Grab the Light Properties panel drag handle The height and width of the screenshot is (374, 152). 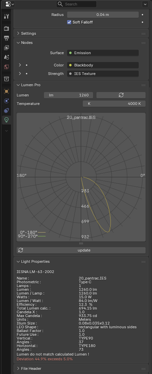[143, 261]
